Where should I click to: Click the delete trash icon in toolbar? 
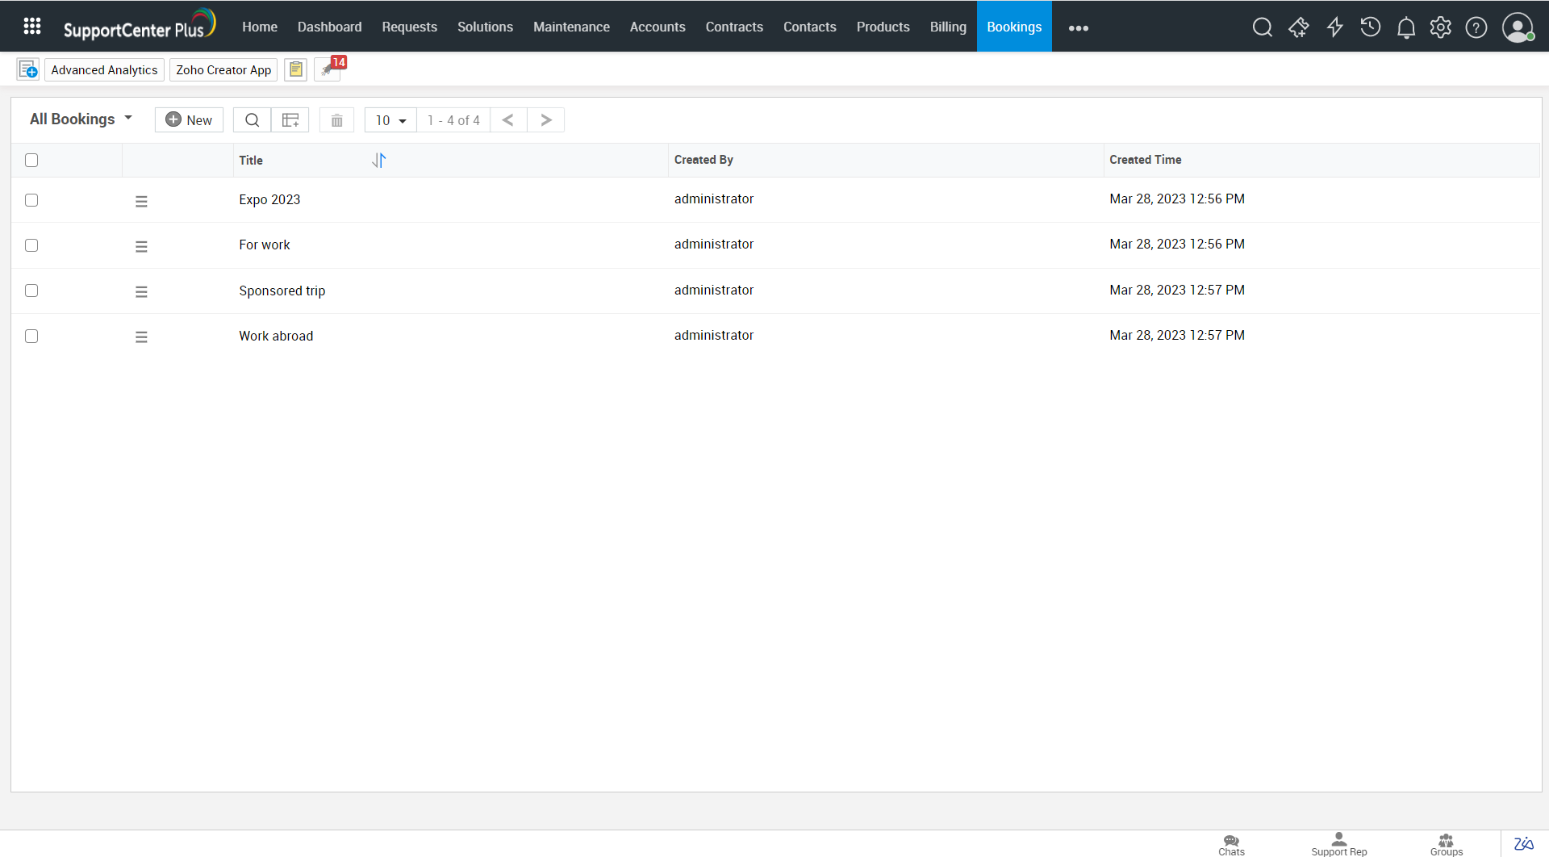336,120
